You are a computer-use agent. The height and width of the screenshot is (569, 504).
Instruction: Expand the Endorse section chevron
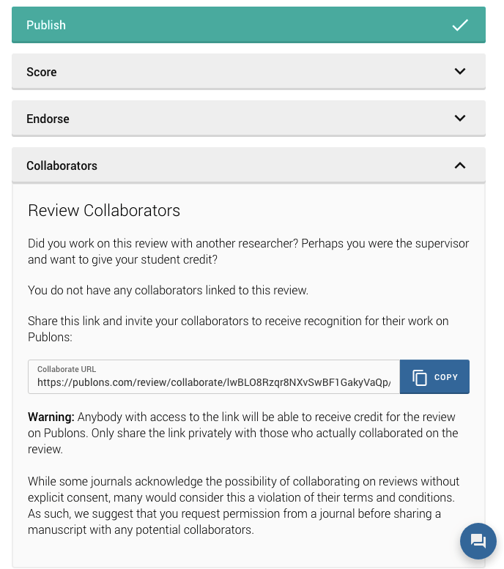point(459,119)
